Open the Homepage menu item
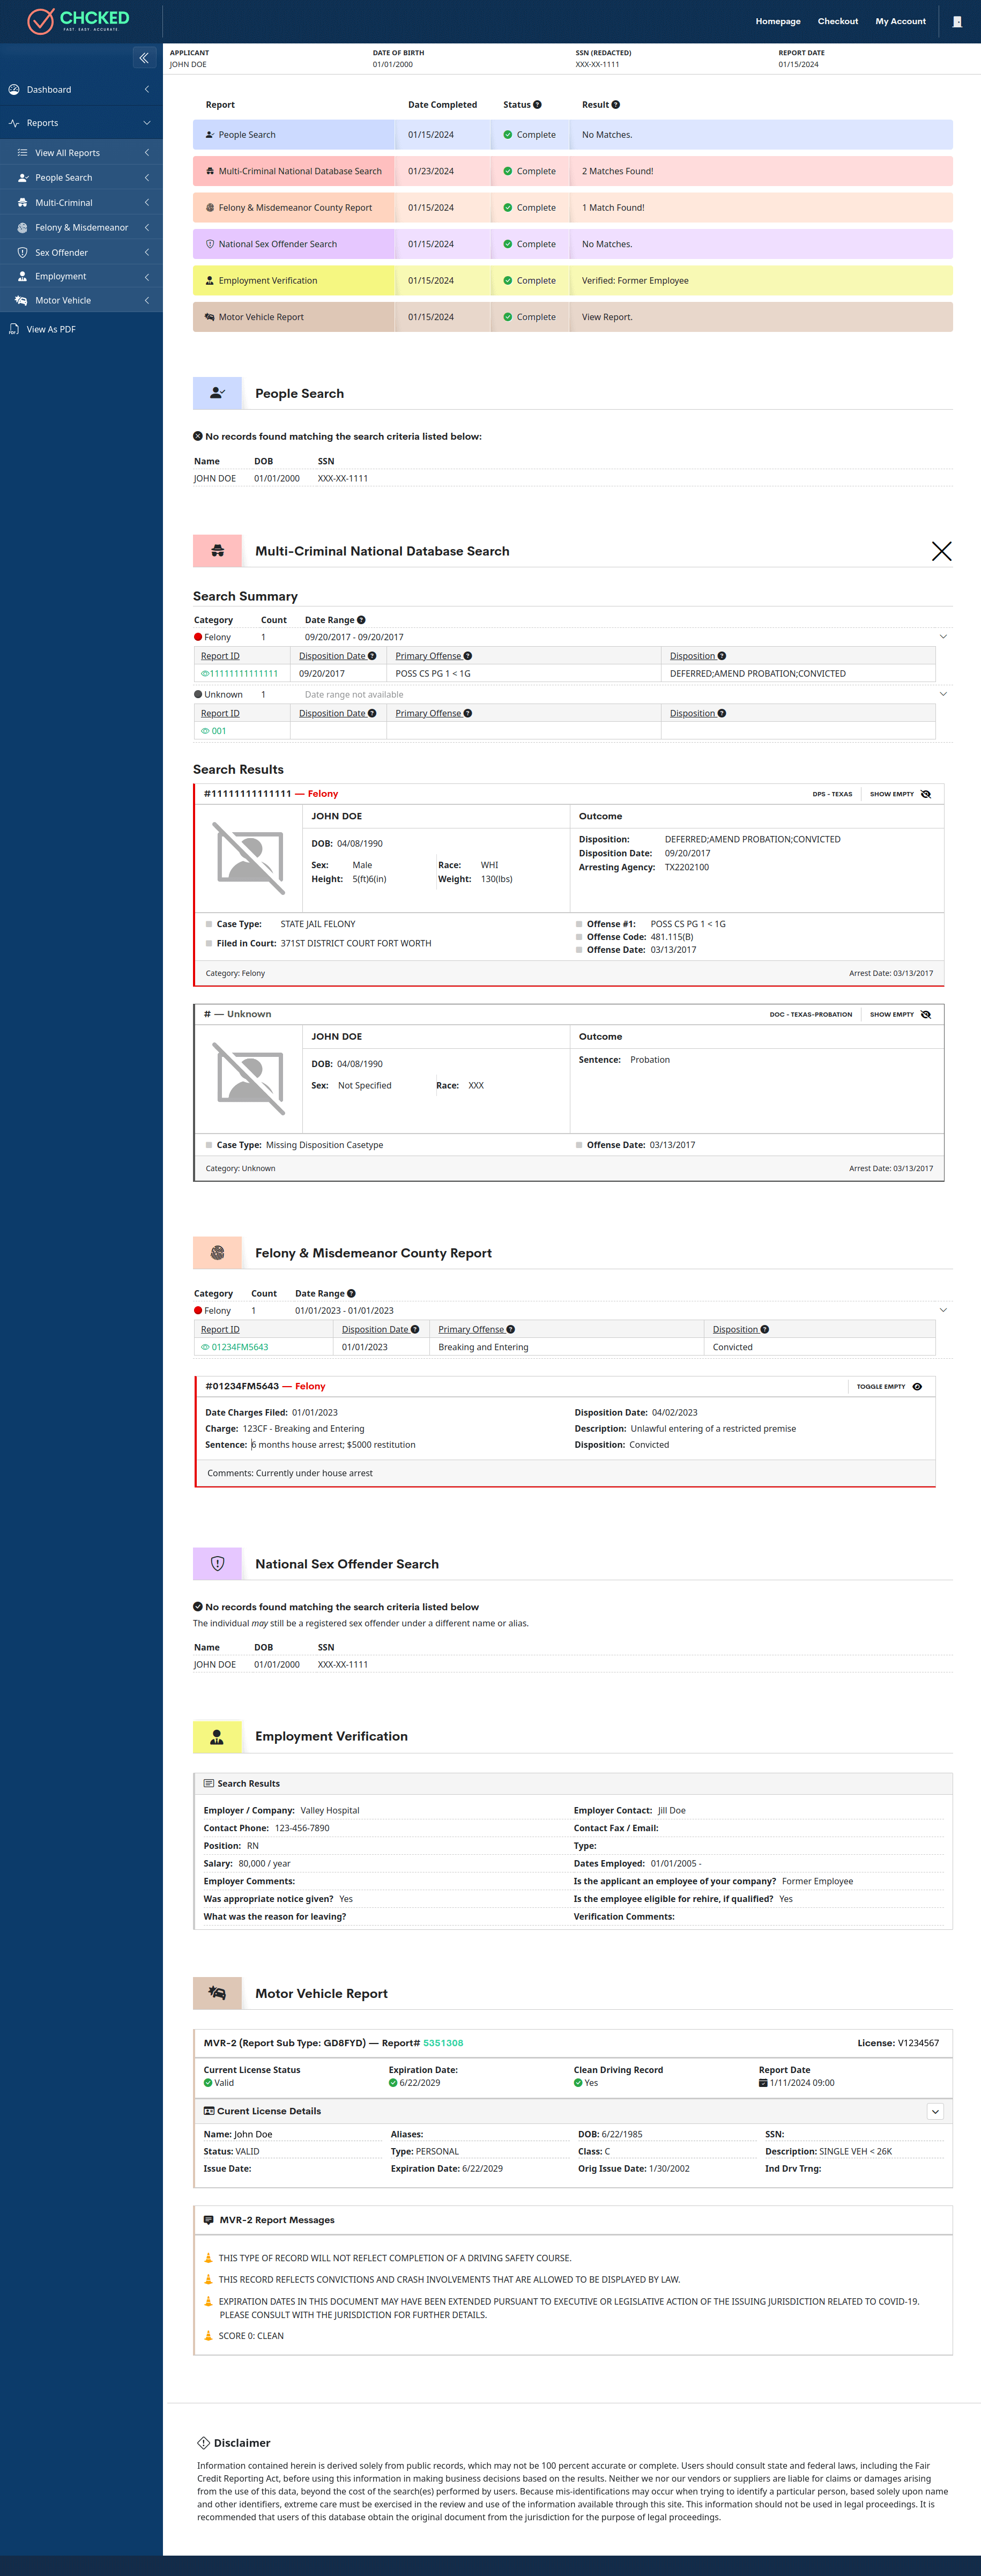Screen dimensions: 981x2576 (778, 21)
